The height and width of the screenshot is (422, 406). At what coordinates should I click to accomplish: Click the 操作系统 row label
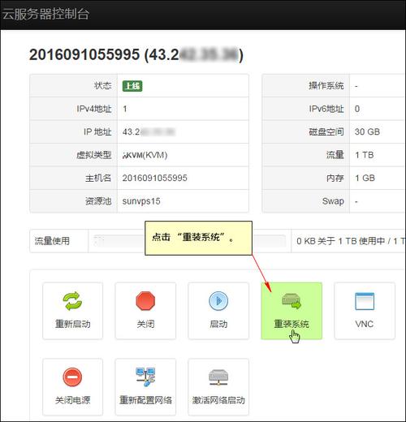click(x=326, y=86)
